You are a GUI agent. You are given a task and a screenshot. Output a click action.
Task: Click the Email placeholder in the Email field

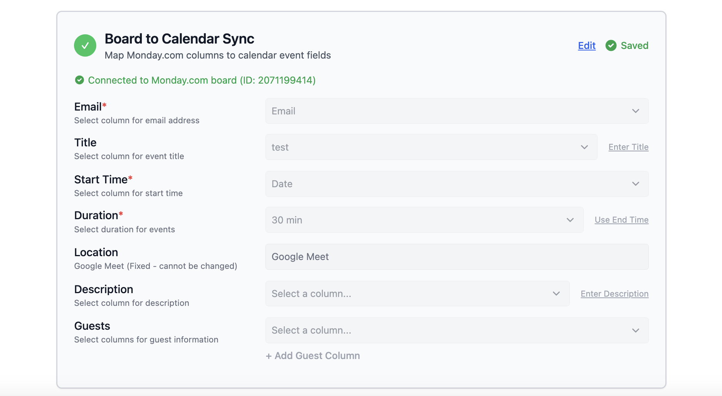pos(283,111)
